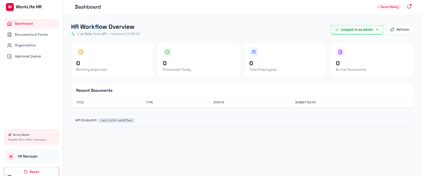Click the Processed Today checkmark icon
Viewport: 421px width, 176px height.
[x=167, y=52]
